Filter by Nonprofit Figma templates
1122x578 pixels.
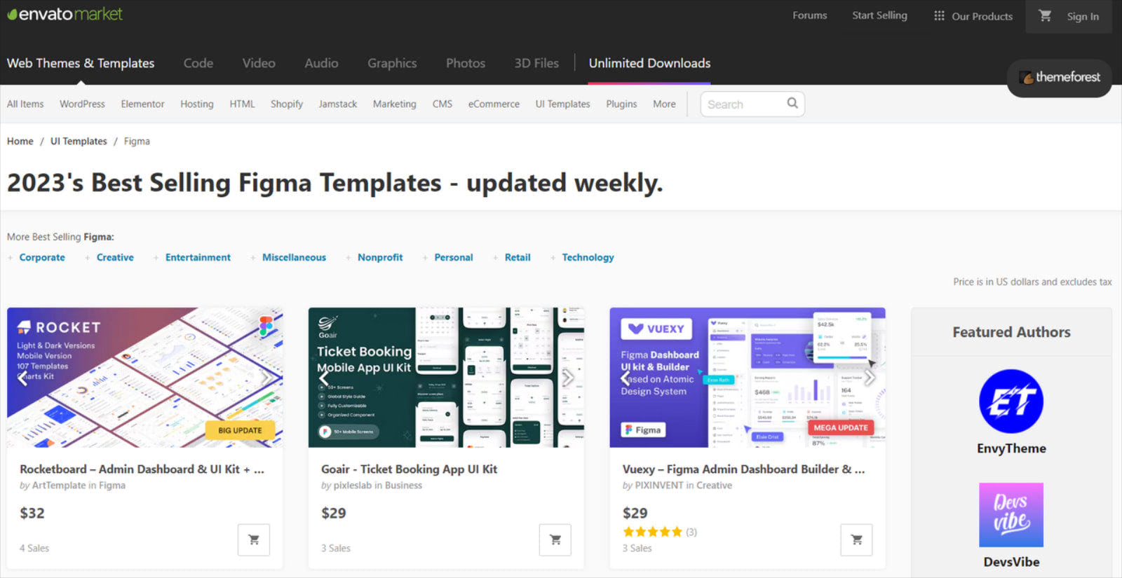click(x=380, y=257)
